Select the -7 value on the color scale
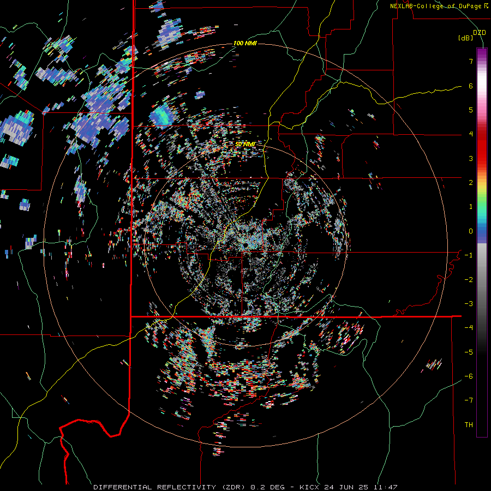Viewport: 491px width, 491px height. pyautogui.click(x=469, y=400)
